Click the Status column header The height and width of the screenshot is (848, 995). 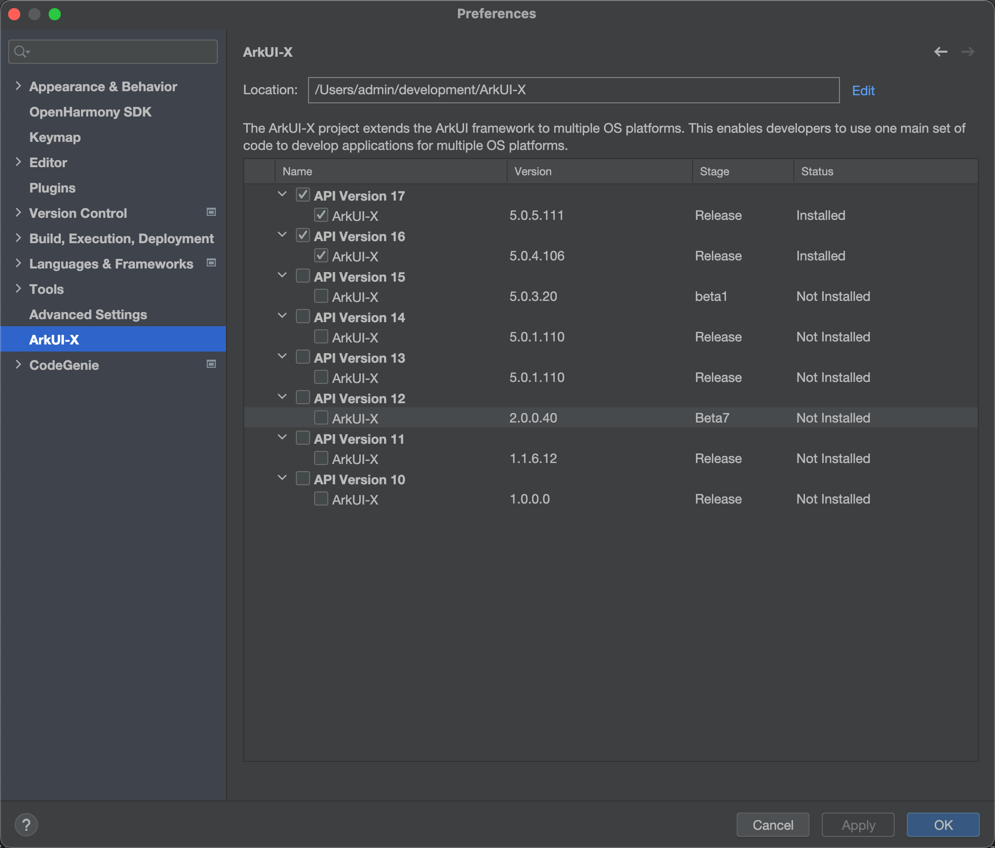[886, 171]
